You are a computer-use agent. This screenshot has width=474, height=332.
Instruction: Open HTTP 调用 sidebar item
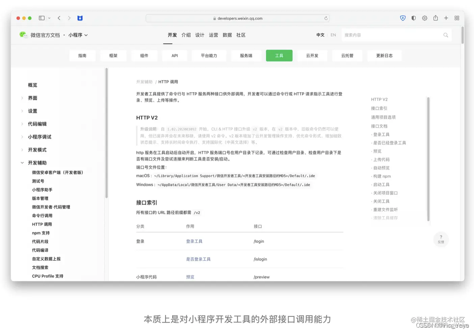pos(42,224)
